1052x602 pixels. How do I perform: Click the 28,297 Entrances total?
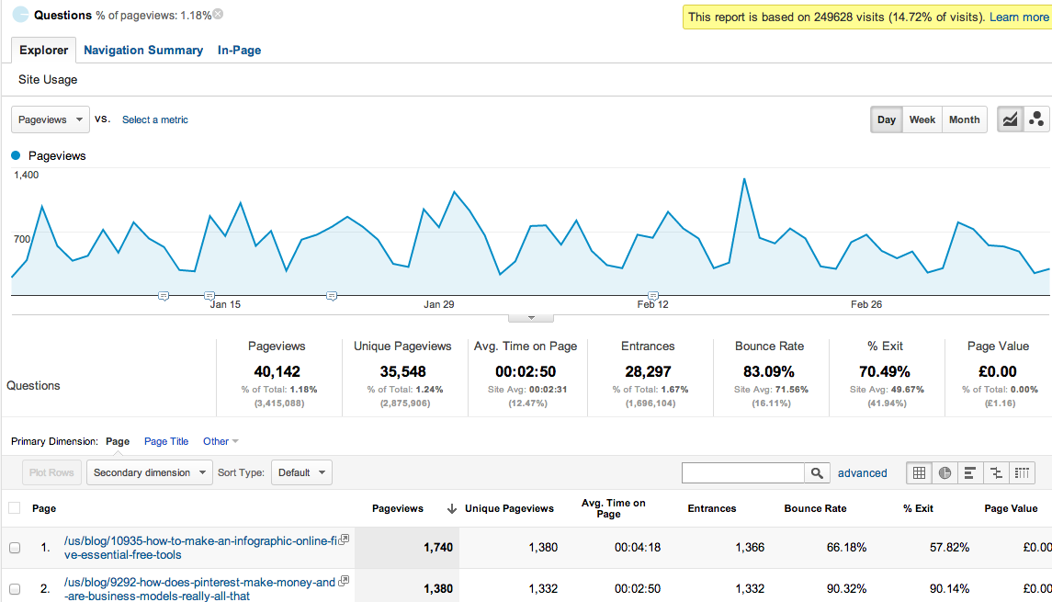pos(648,372)
